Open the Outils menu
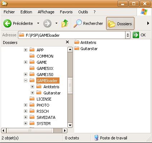Image resolution: width=152 pixels, height=143 pixels. (83, 12)
